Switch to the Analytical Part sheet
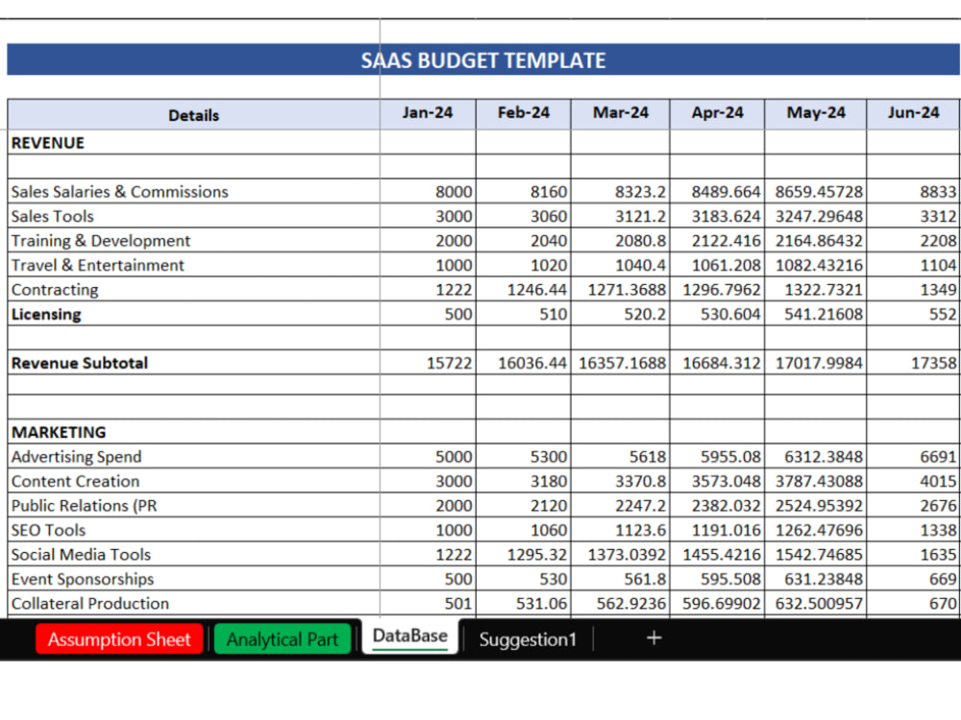The height and width of the screenshot is (720, 961). (282, 638)
